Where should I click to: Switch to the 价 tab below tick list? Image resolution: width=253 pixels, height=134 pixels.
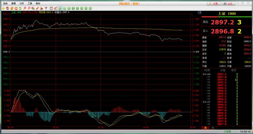pos(213,128)
